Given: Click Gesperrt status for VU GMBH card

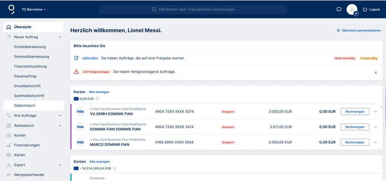Looking at the screenshot, I should 228,112.
